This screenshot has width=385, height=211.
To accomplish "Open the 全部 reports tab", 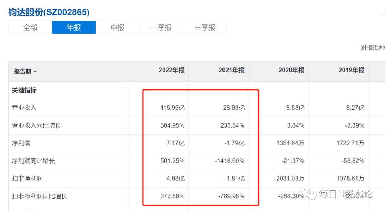I will [x=30, y=27].
